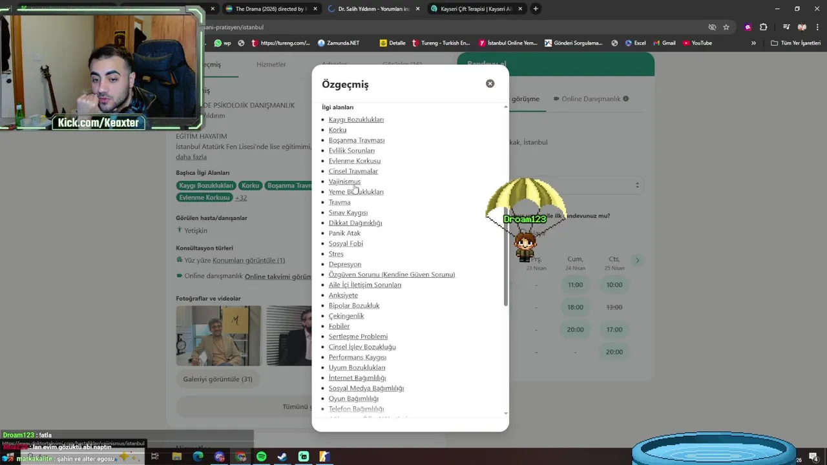Screen dimensions: 827x465
Task: Open the Yeme Bozuklukları link
Action: (356, 192)
